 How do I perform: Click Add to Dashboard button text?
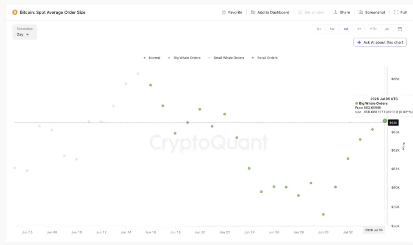(273, 12)
